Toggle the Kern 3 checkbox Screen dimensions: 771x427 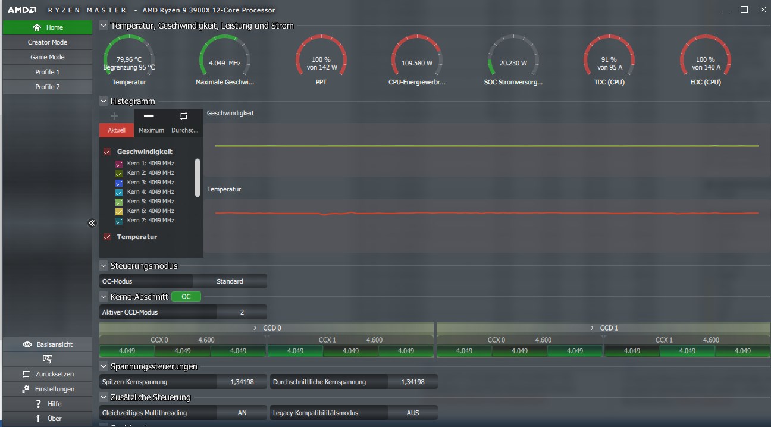[119, 183]
